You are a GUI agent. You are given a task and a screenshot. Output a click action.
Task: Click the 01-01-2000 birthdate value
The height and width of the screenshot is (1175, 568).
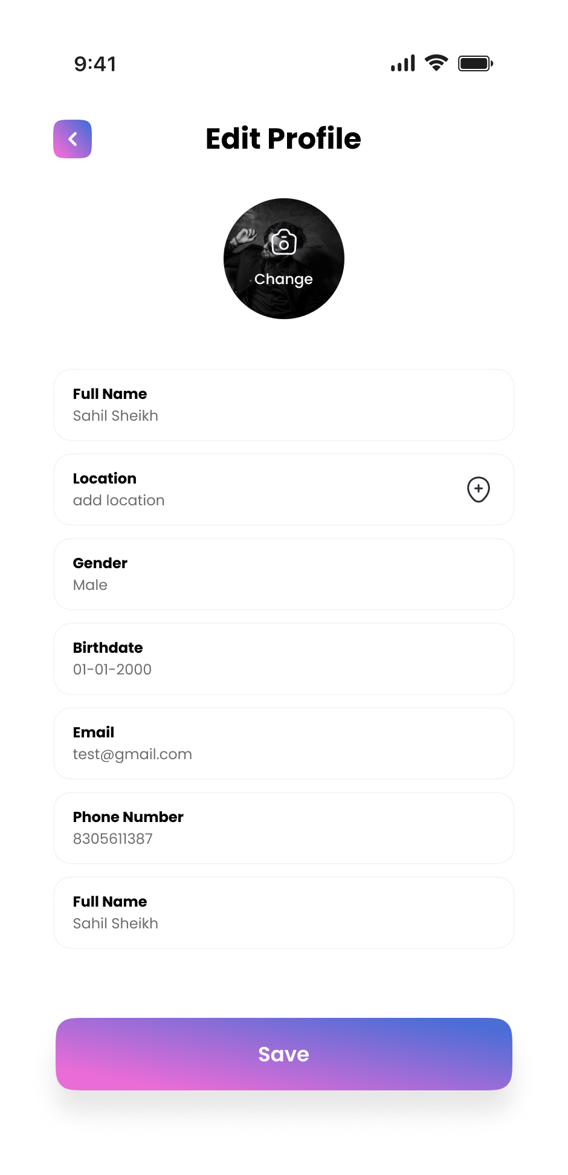[112, 670]
